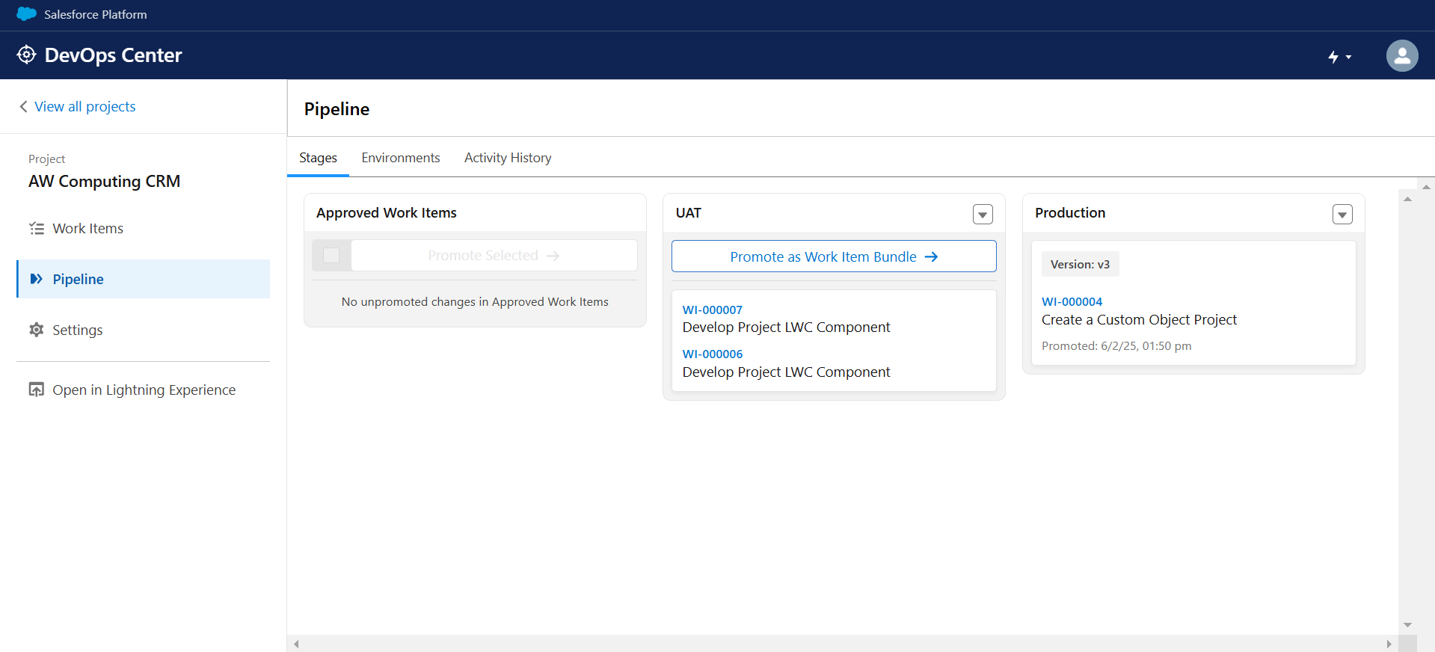Open Settings in the sidebar
Viewport: 1435px width, 652px height.
click(77, 330)
